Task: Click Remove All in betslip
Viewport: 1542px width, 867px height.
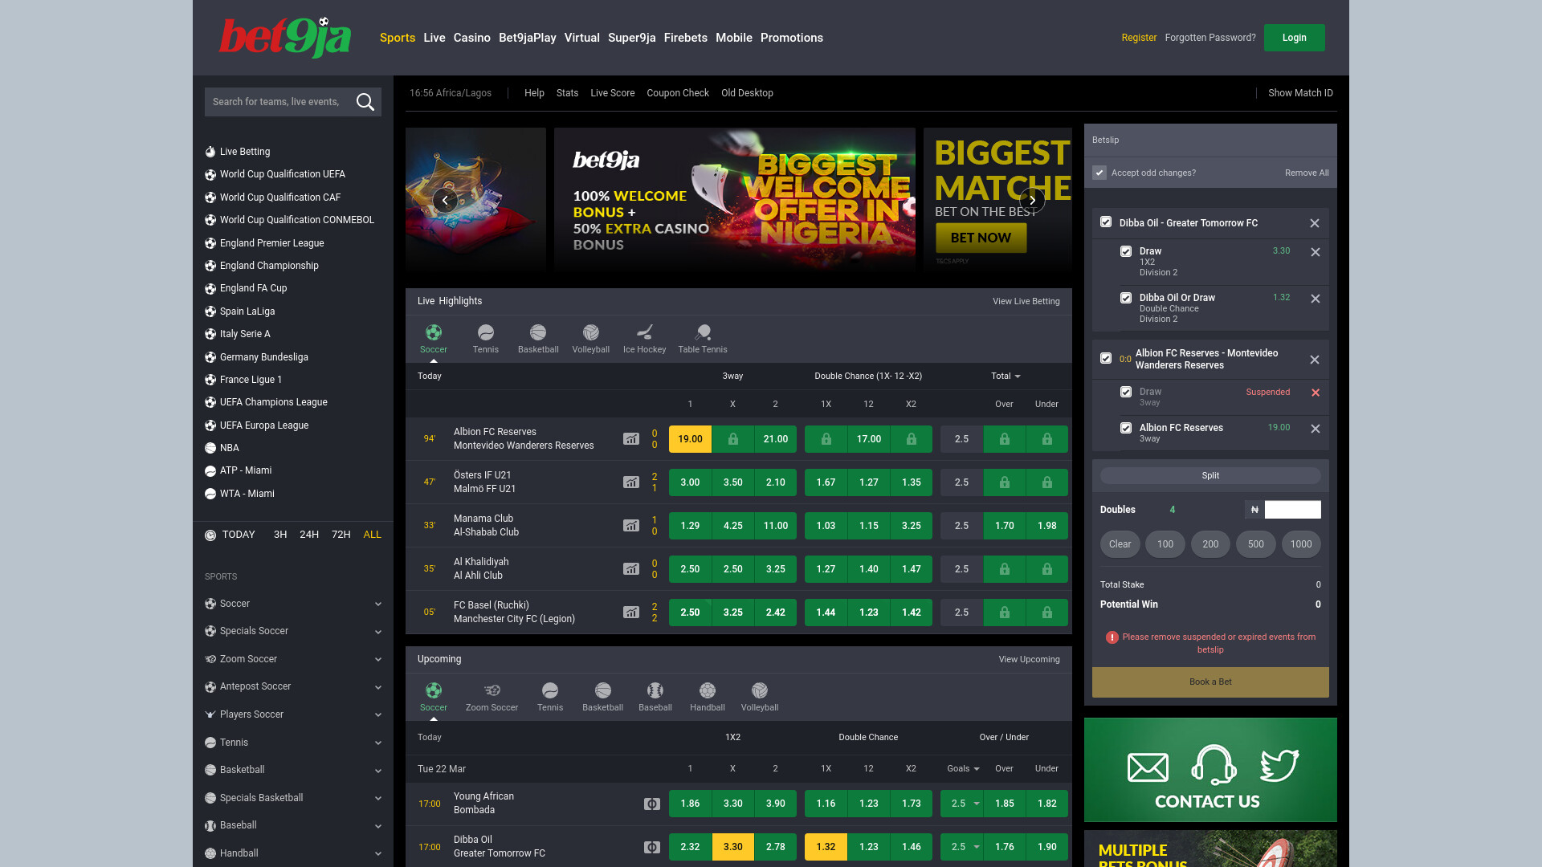Action: click(x=1307, y=173)
